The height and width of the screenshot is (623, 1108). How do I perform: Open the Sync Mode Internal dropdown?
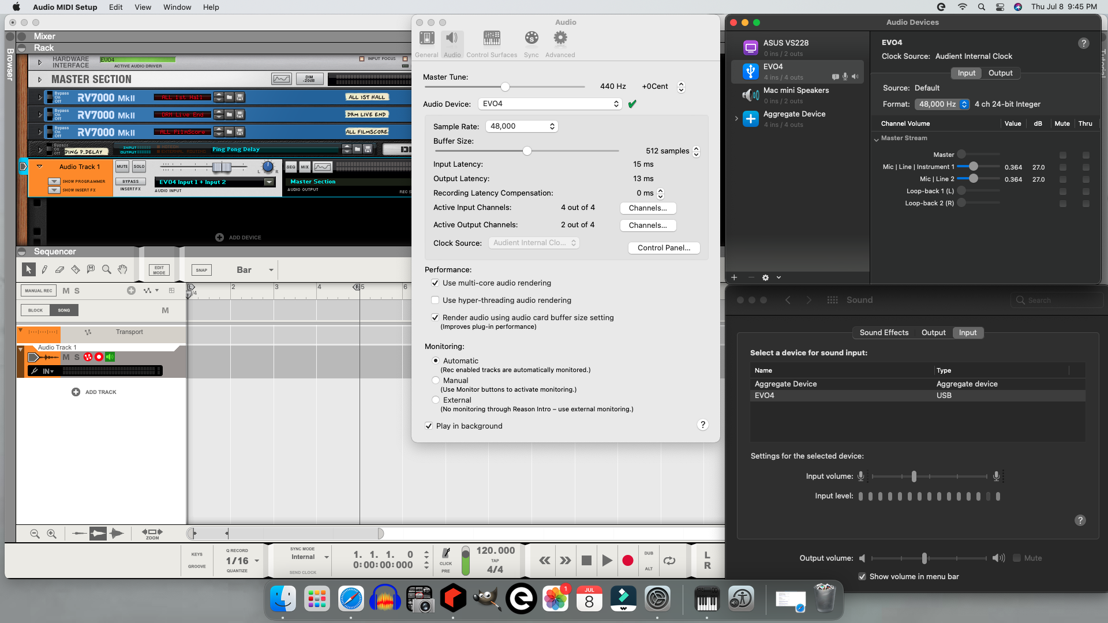click(x=309, y=557)
